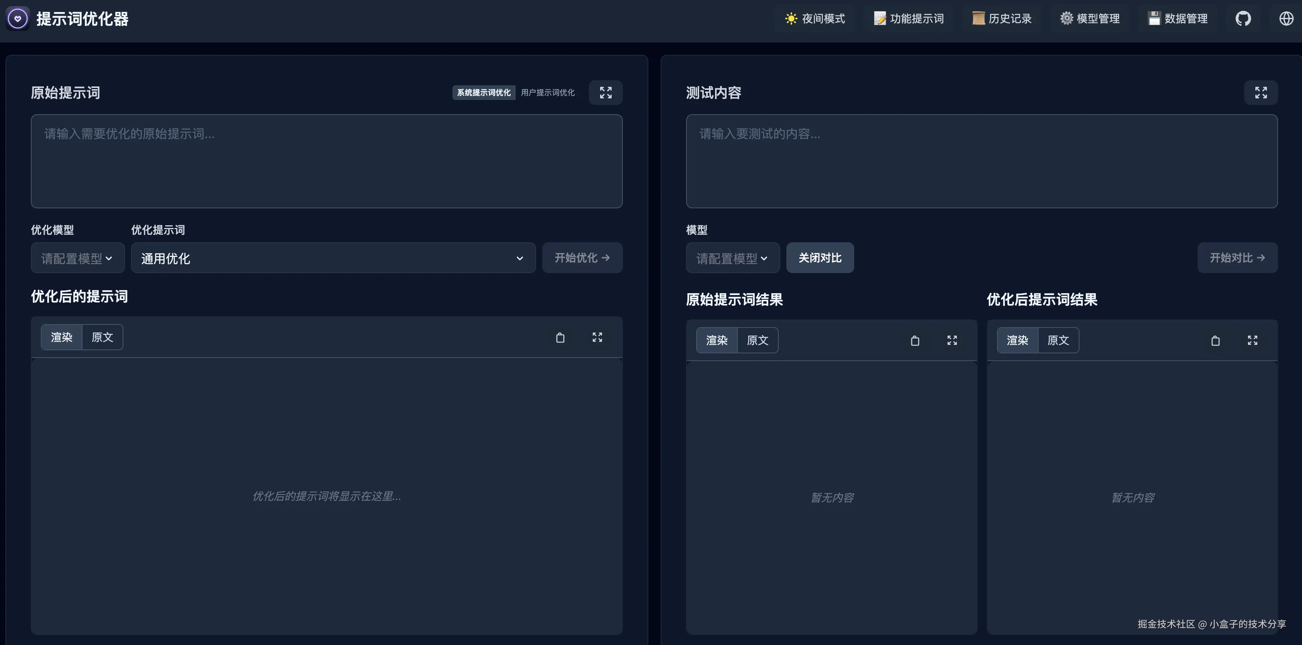
Task: Toggle 关闭对比 comparison mode
Action: point(820,258)
